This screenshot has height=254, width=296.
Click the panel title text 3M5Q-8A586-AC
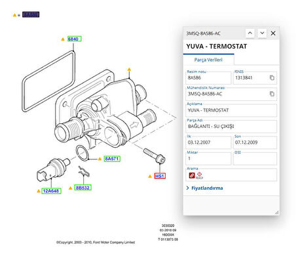point(203,33)
